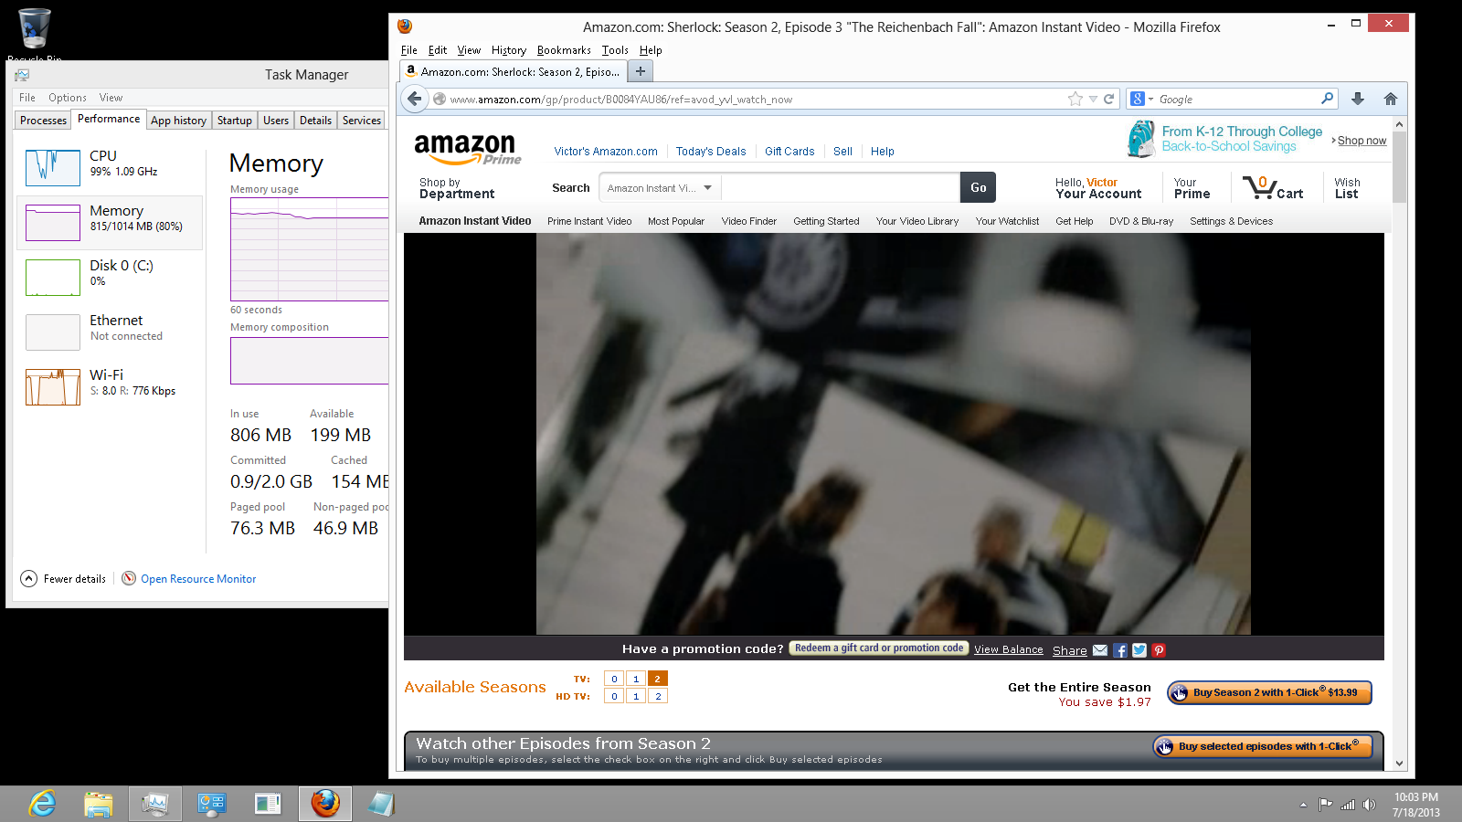Viewport: 1462px width, 822px height.
Task: Click the Amazon Prime logo
Action: [468, 149]
